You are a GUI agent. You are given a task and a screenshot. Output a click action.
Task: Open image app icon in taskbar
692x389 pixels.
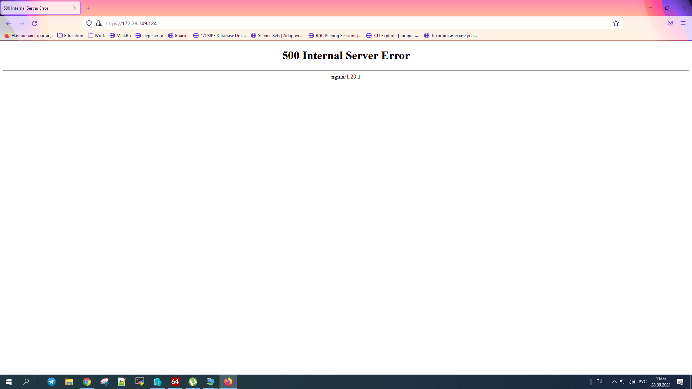pos(139,382)
